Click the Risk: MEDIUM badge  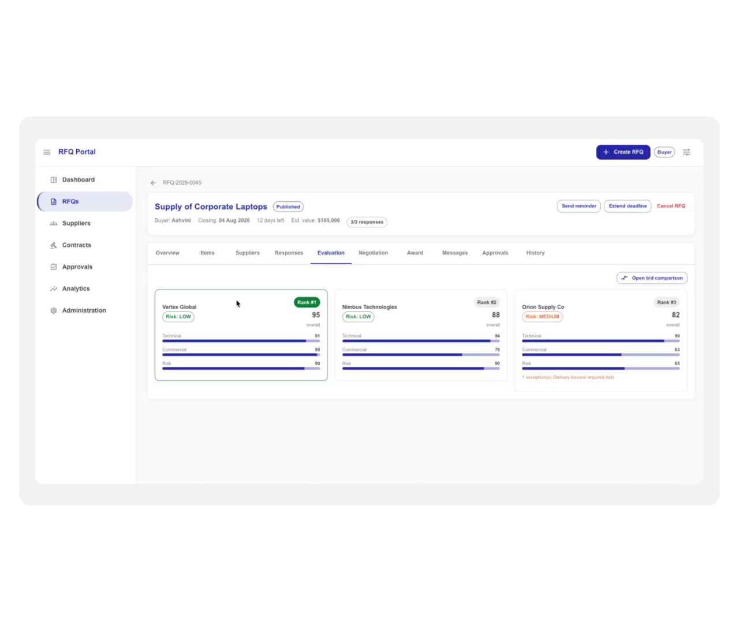pos(542,317)
